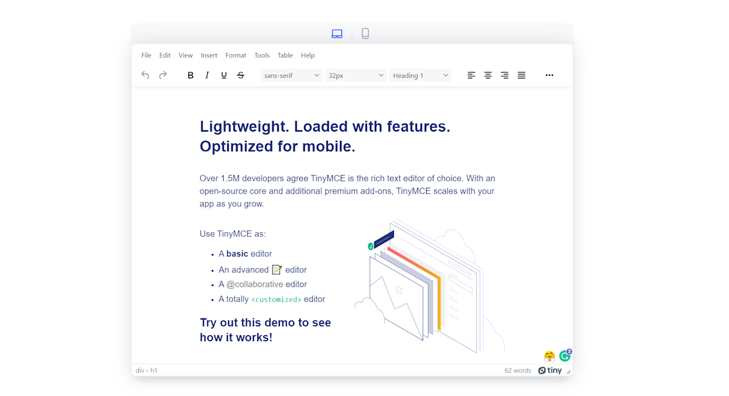Screen dimensions: 729x396
Task: Open the Table menu
Action: pos(285,55)
